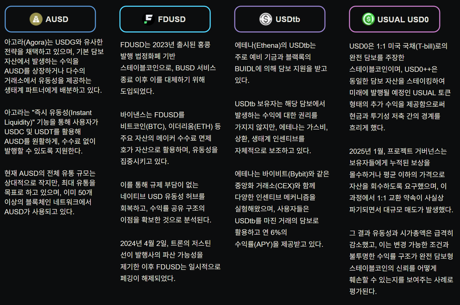Open the USUAL USD0 header box
This screenshot has height=305, width=460.
[395, 19]
